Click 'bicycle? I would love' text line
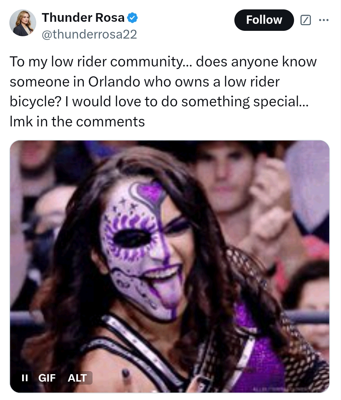Viewport: 341px width, 400px height. [159, 102]
